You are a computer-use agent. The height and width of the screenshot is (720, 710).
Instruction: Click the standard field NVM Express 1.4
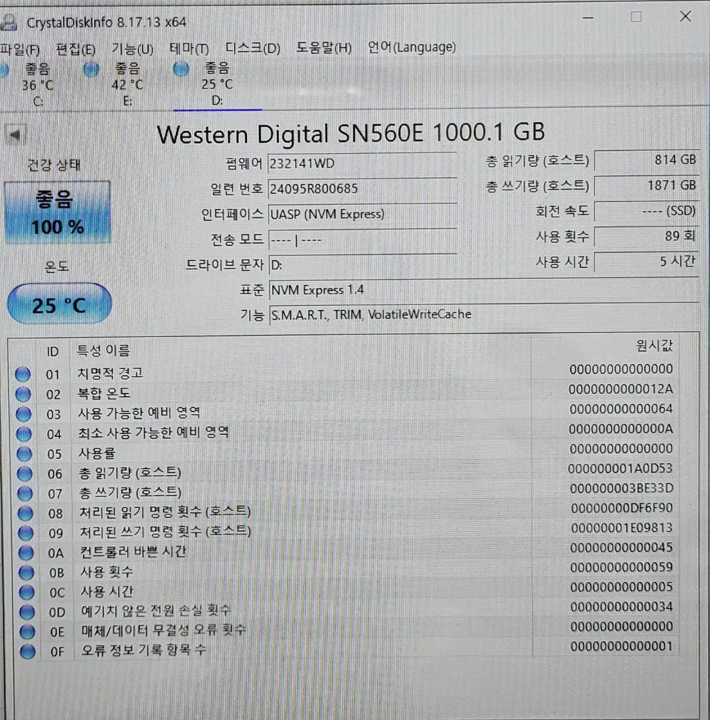pyautogui.click(x=483, y=290)
